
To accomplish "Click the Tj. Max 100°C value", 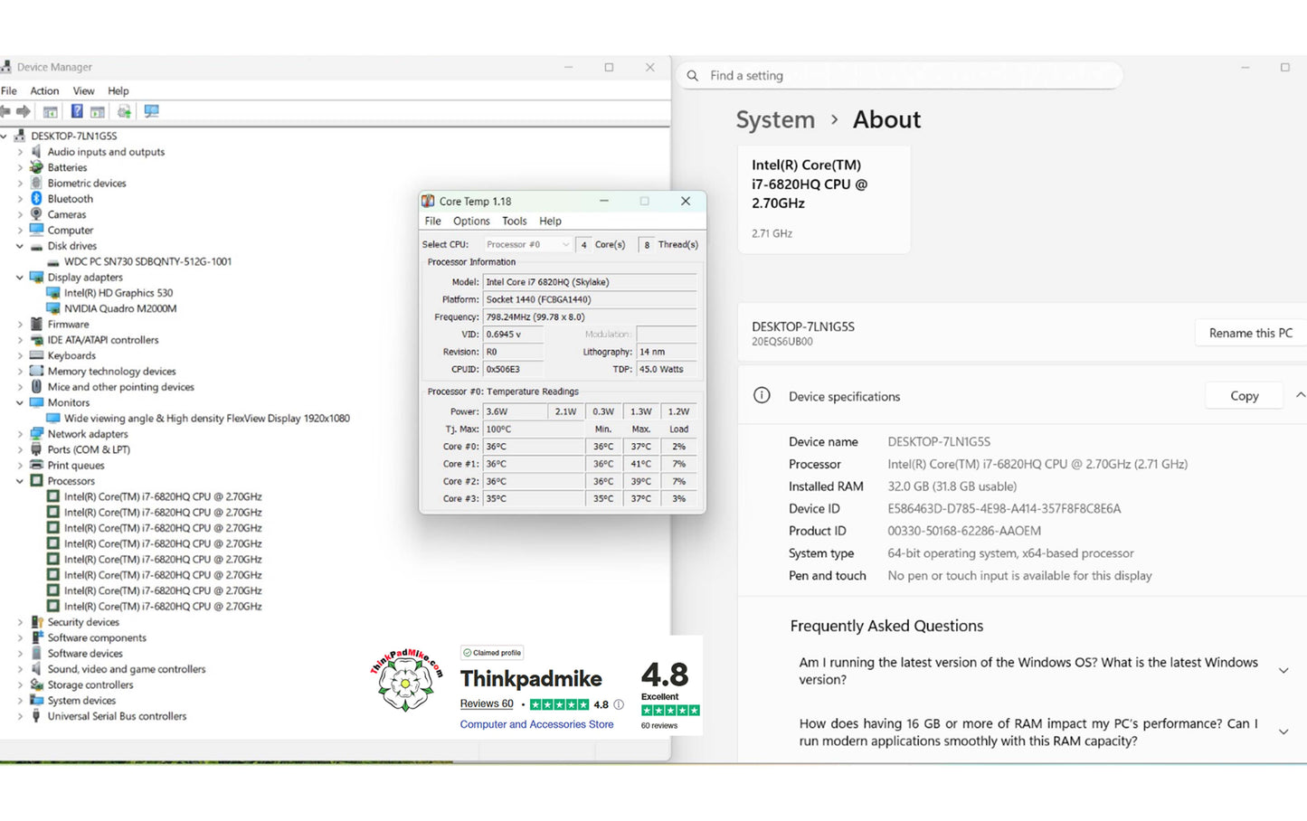I will 534,429.
